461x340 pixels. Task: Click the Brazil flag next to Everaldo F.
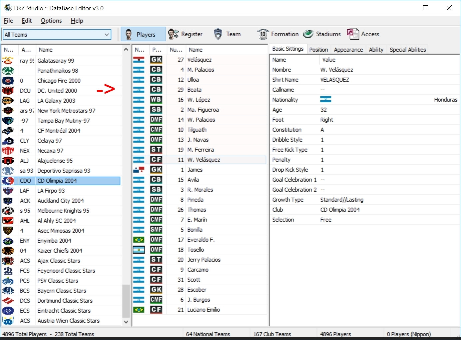(x=139, y=240)
